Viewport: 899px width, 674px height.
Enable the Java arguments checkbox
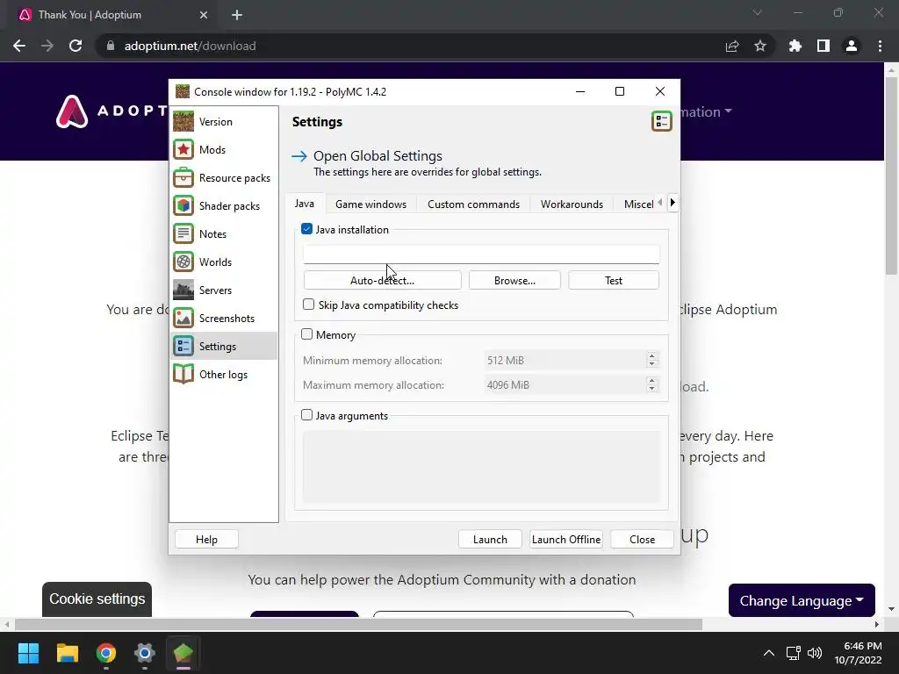tap(306, 415)
